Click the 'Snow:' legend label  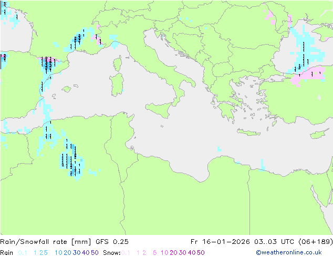click(x=112, y=253)
